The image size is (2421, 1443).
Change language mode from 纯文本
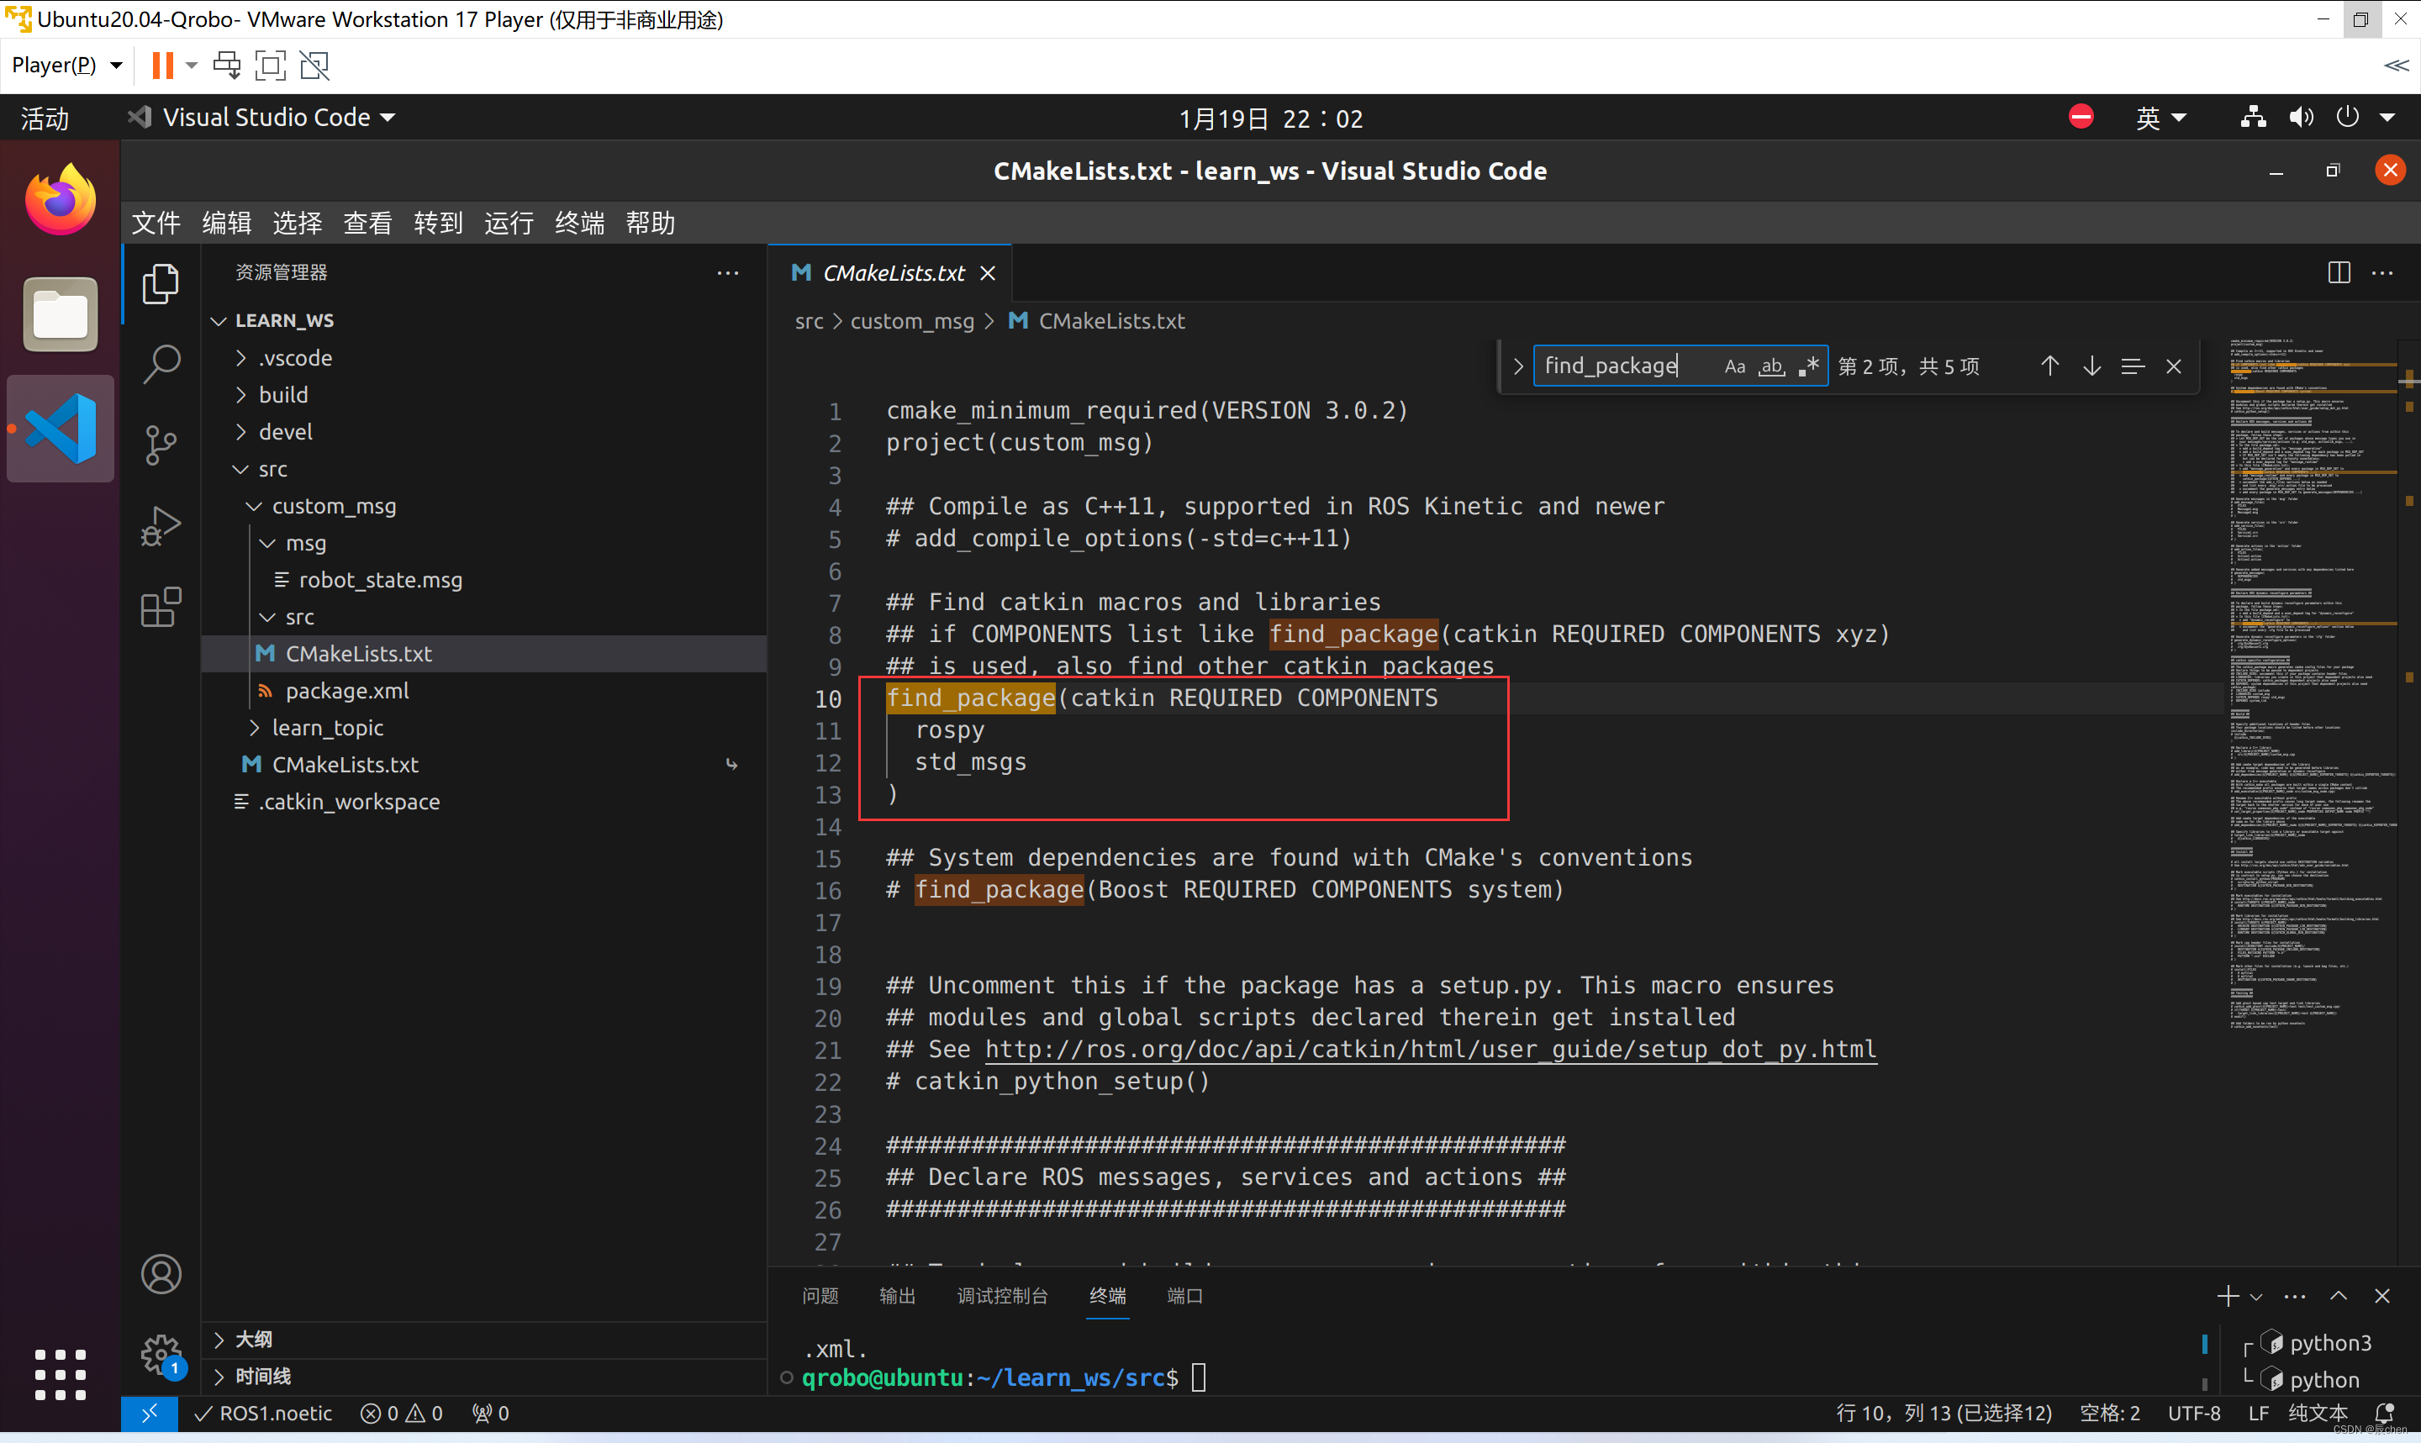pyautogui.click(x=2318, y=1413)
